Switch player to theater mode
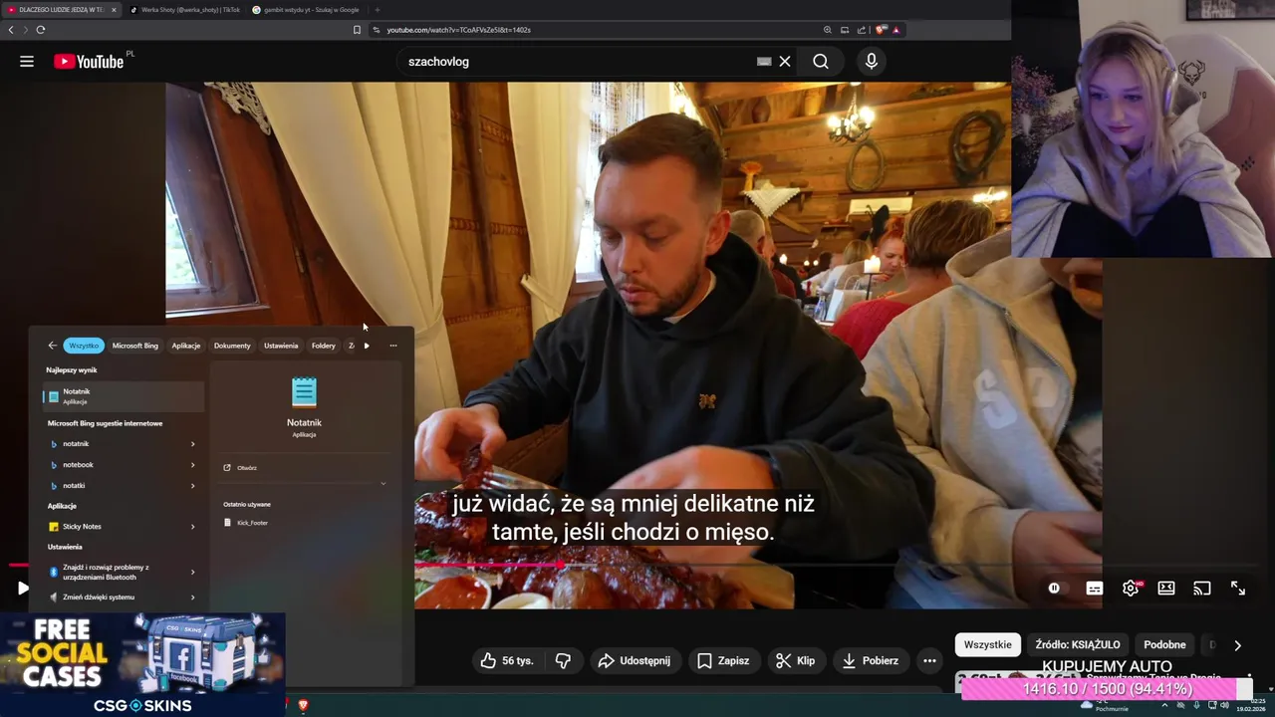The image size is (1275, 717). point(1166,589)
